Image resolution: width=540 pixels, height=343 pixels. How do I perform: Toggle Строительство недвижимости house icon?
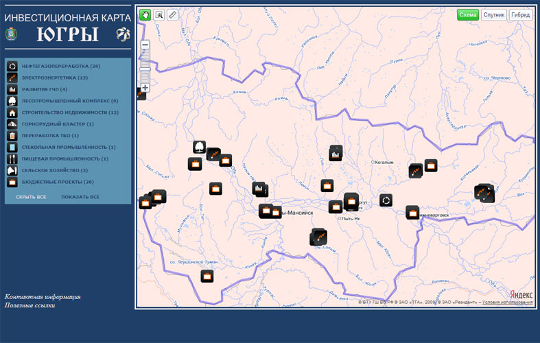12,113
